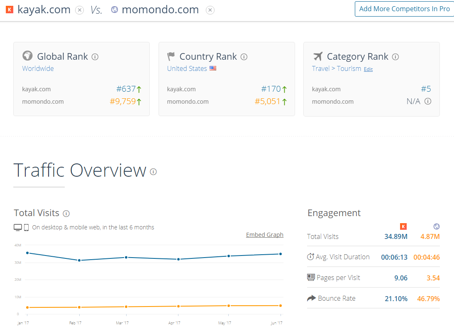The image size is (454, 331).
Task: Click the Country Rank flag icon
Action: [x=171, y=56]
